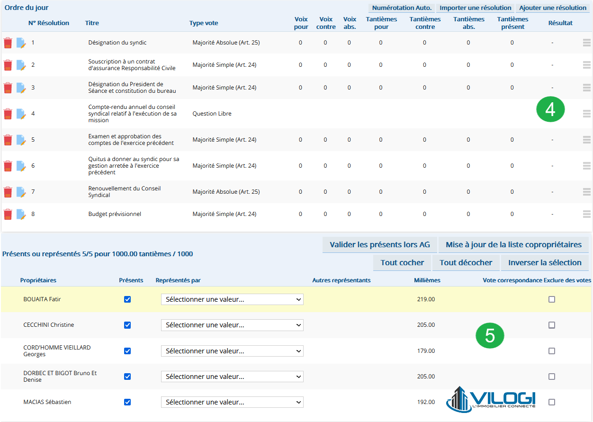Click the owner name MACIAS Sébastien

click(47, 402)
